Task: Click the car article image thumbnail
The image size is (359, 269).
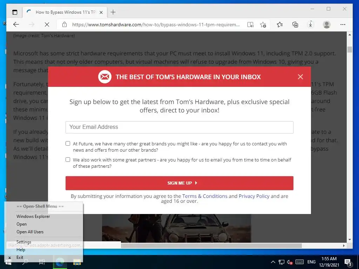Action: (176, 228)
